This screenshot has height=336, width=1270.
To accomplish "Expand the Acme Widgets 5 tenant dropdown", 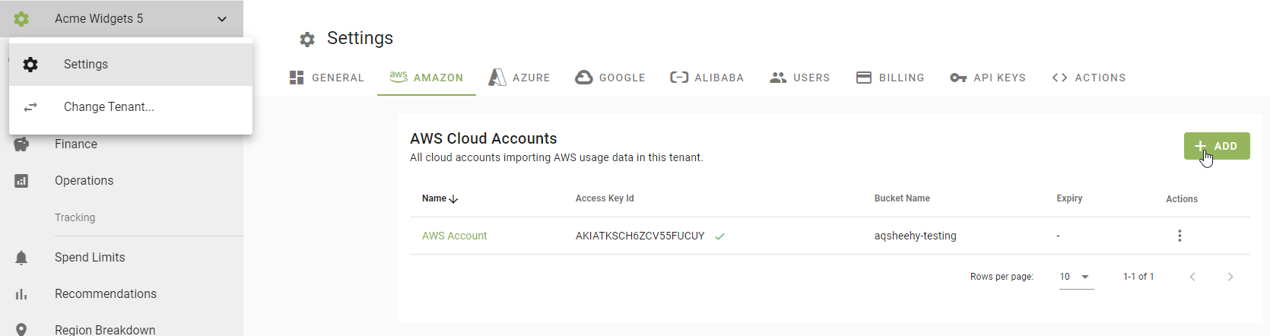I will [222, 19].
